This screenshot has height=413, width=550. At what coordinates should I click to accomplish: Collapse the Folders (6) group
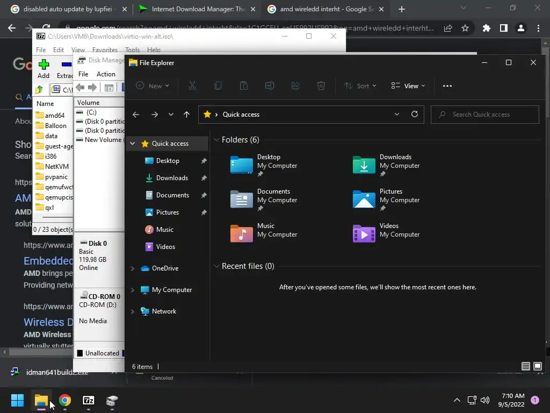(217, 140)
